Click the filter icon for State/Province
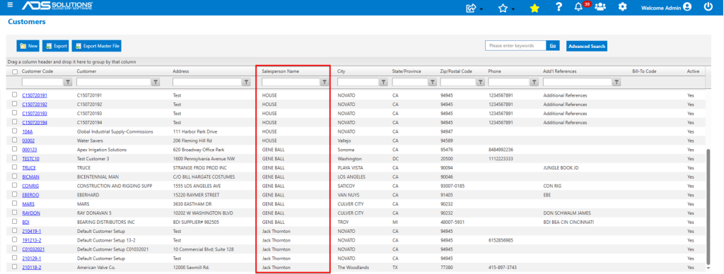 (x=433, y=82)
